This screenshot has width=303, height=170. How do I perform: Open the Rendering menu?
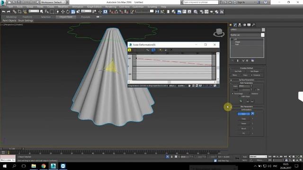(x=110, y=7)
